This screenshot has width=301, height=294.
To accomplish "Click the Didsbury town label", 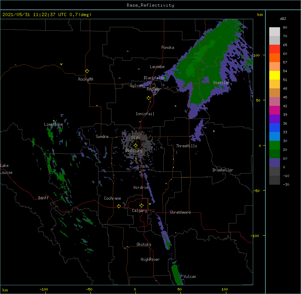I will [134, 150].
